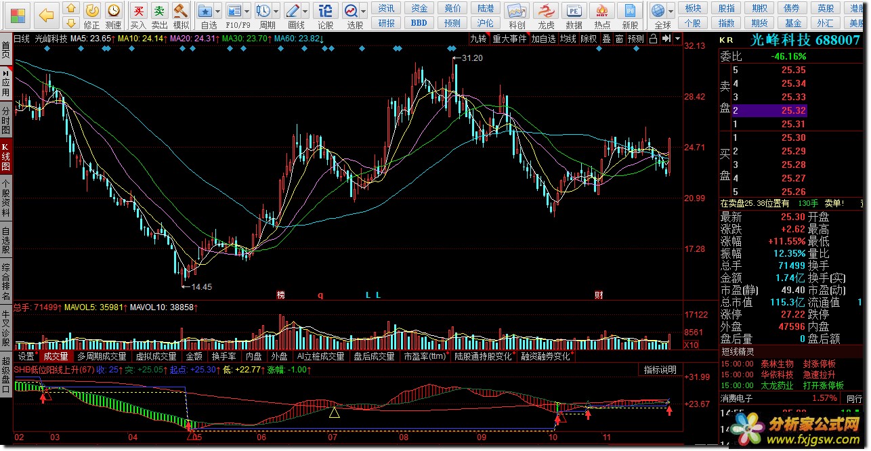
Task: Select the 成交量 indicator tab
Action: [56, 356]
